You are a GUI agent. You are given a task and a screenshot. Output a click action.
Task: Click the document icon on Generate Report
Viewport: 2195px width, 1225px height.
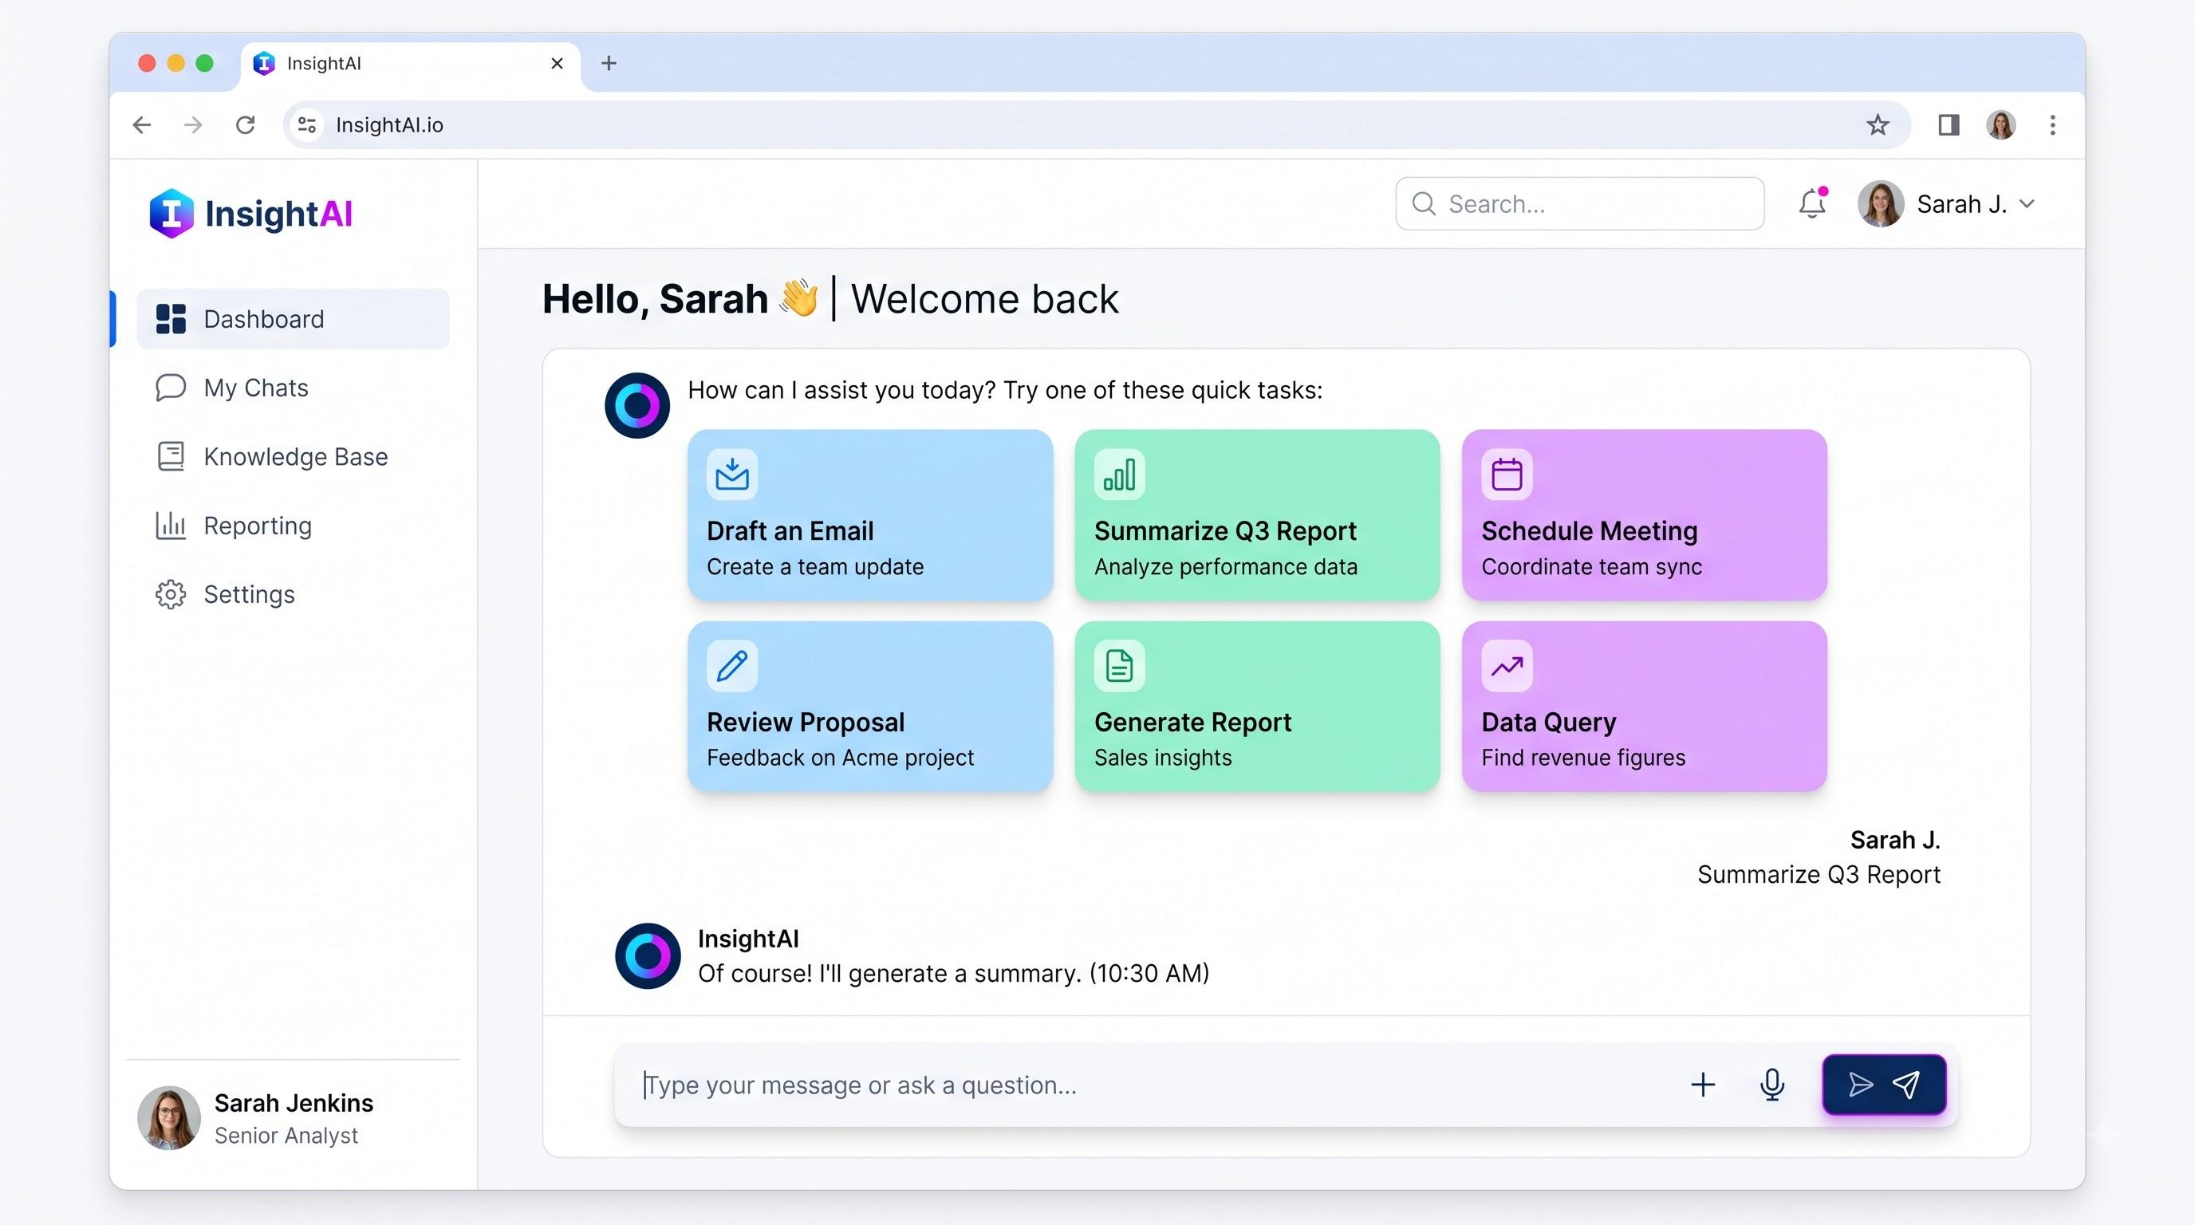click(x=1120, y=665)
